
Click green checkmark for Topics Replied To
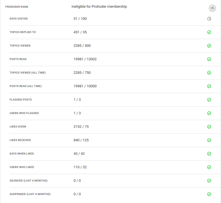coord(209,32)
